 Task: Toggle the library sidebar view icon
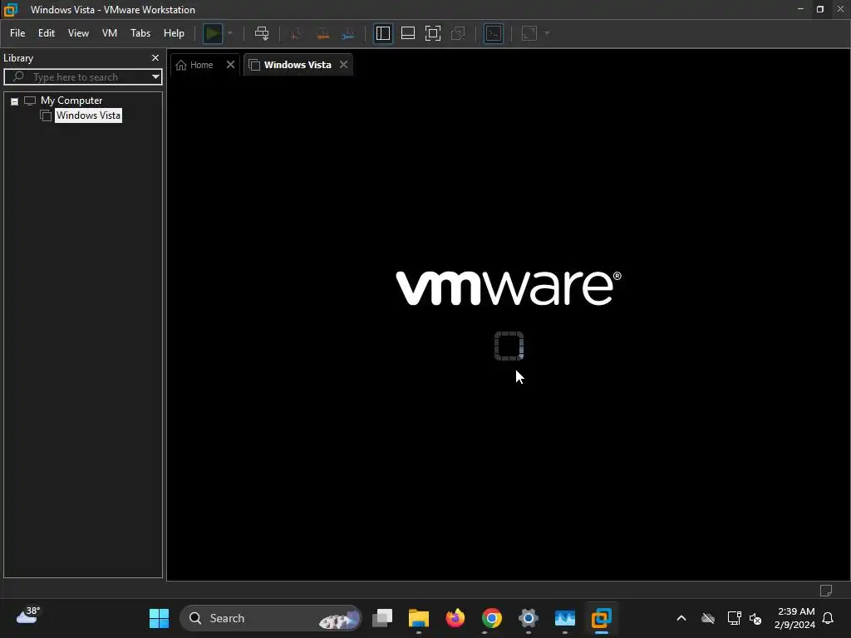tap(383, 33)
